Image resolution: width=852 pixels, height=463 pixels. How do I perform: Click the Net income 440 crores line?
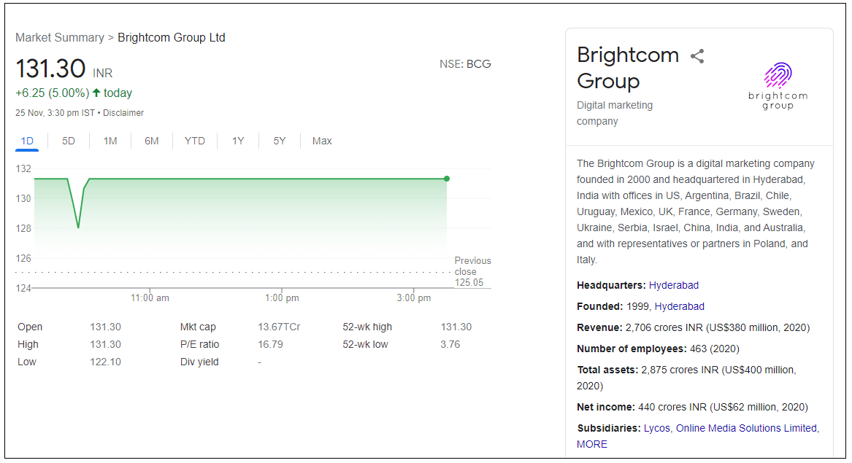[x=692, y=407]
